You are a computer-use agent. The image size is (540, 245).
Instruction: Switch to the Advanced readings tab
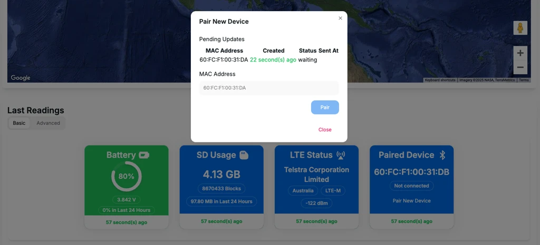point(48,123)
